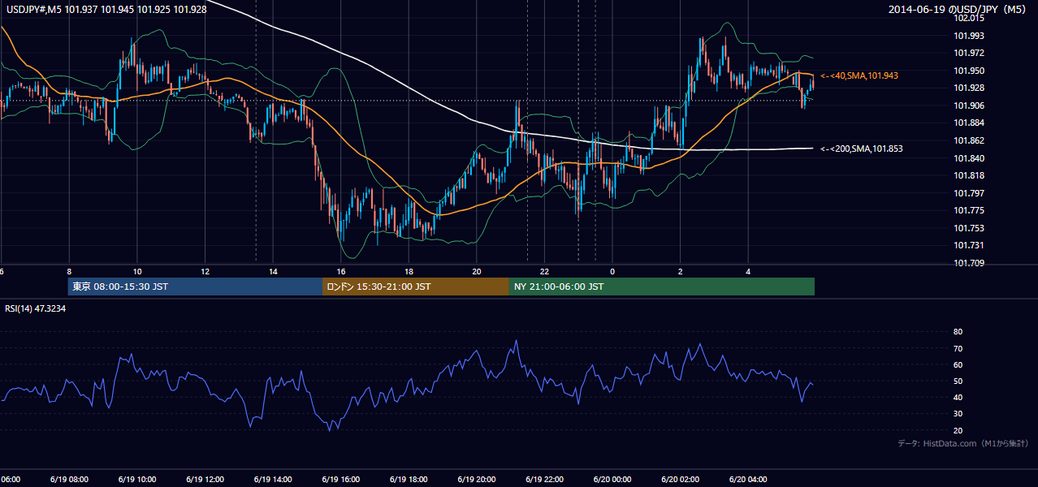The height and width of the screenshot is (487, 1038).
Task: Click the RSI 30 level label
Action: tap(958, 414)
